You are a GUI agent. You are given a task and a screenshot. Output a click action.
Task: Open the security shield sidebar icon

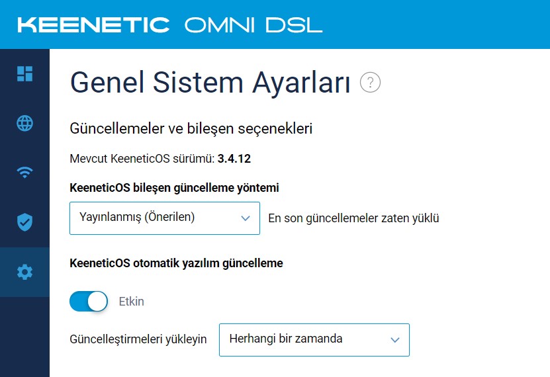pos(24,222)
